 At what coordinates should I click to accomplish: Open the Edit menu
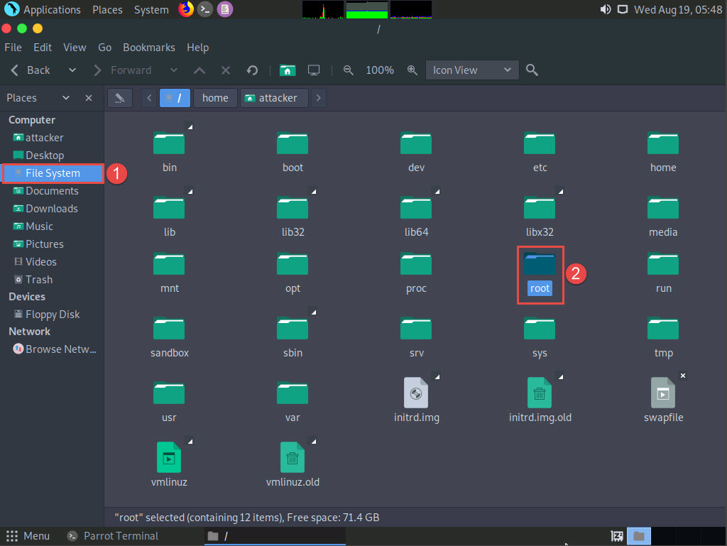pos(43,48)
